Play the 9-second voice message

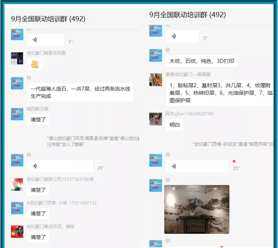(x=45, y=40)
